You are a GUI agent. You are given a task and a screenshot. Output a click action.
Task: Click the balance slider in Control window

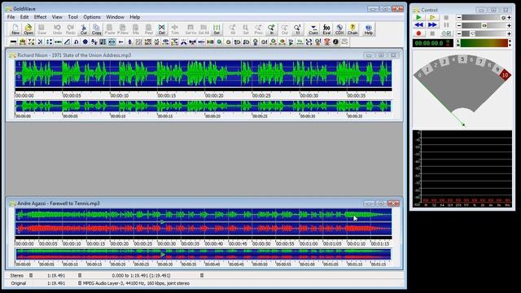point(484,25)
